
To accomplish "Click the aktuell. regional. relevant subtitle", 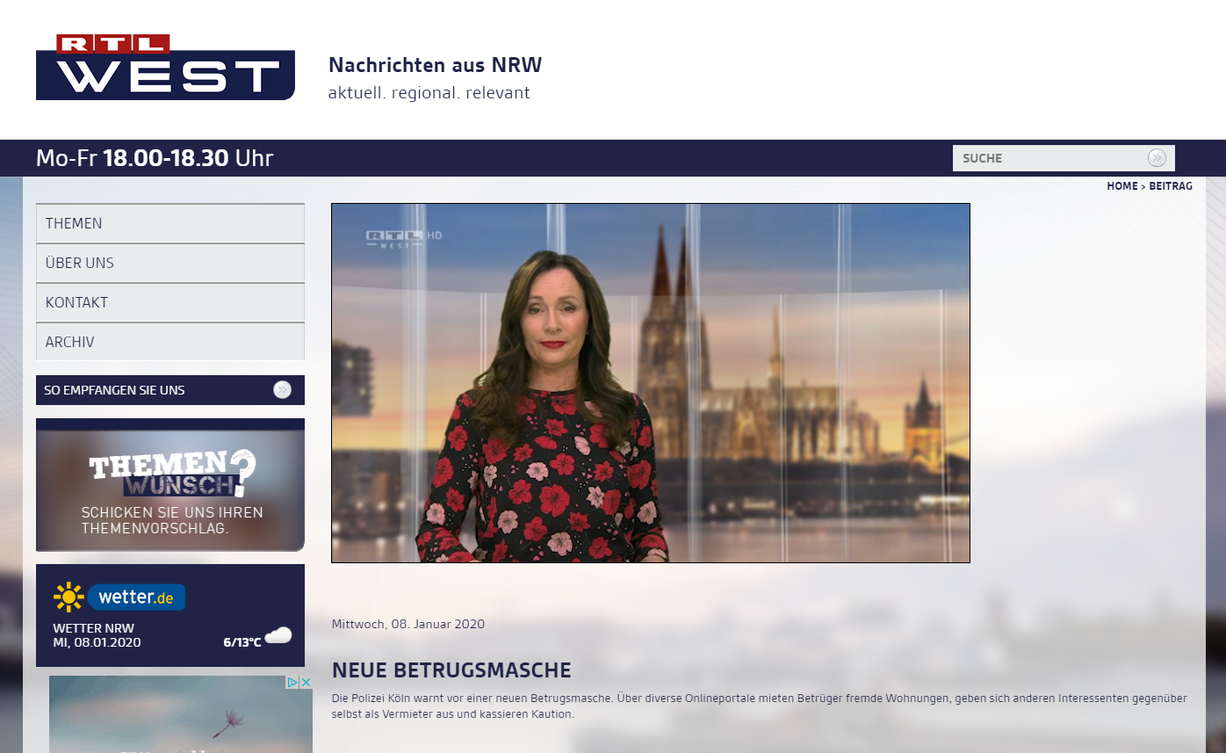I will click(x=429, y=93).
